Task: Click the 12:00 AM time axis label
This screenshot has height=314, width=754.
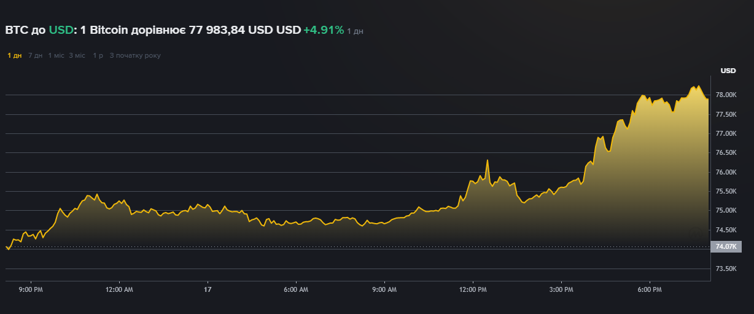Action: pyautogui.click(x=119, y=289)
